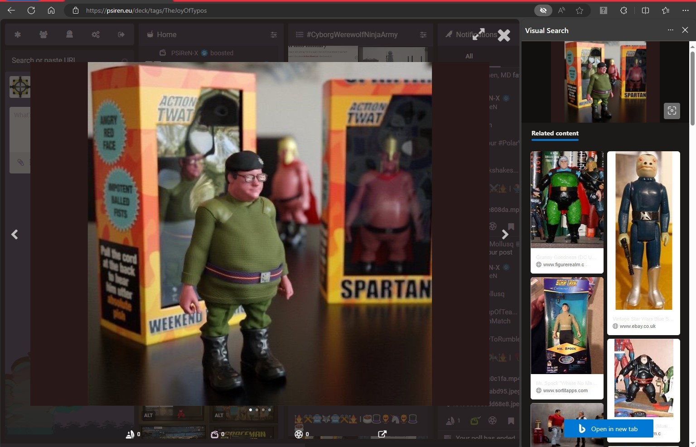Open the federated timeline bell icon

(x=69, y=34)
